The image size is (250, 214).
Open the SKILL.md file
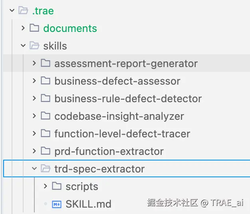coord(88,204)
